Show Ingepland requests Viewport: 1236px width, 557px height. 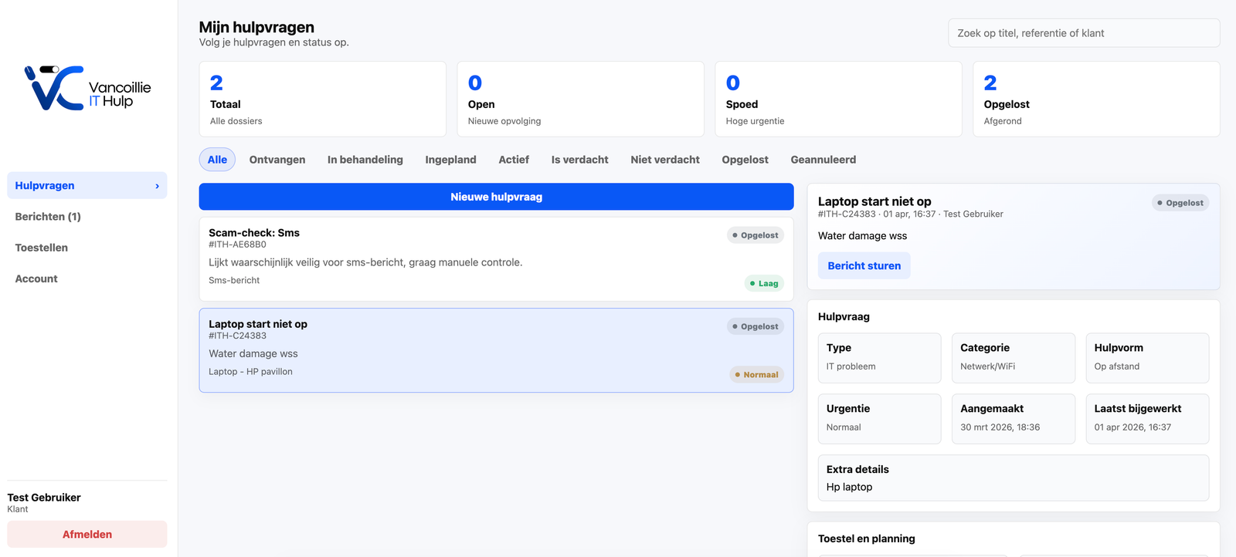tap(450, 160)
